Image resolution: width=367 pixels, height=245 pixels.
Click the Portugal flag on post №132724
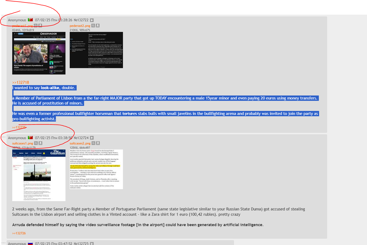pos(30,138)
